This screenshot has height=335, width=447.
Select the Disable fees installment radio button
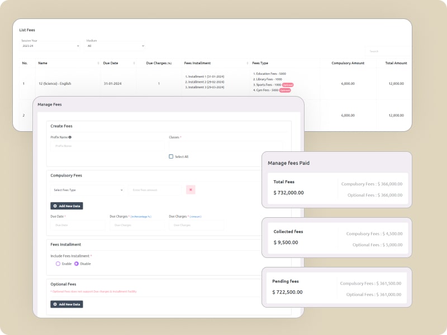click(x=77, y=264)
